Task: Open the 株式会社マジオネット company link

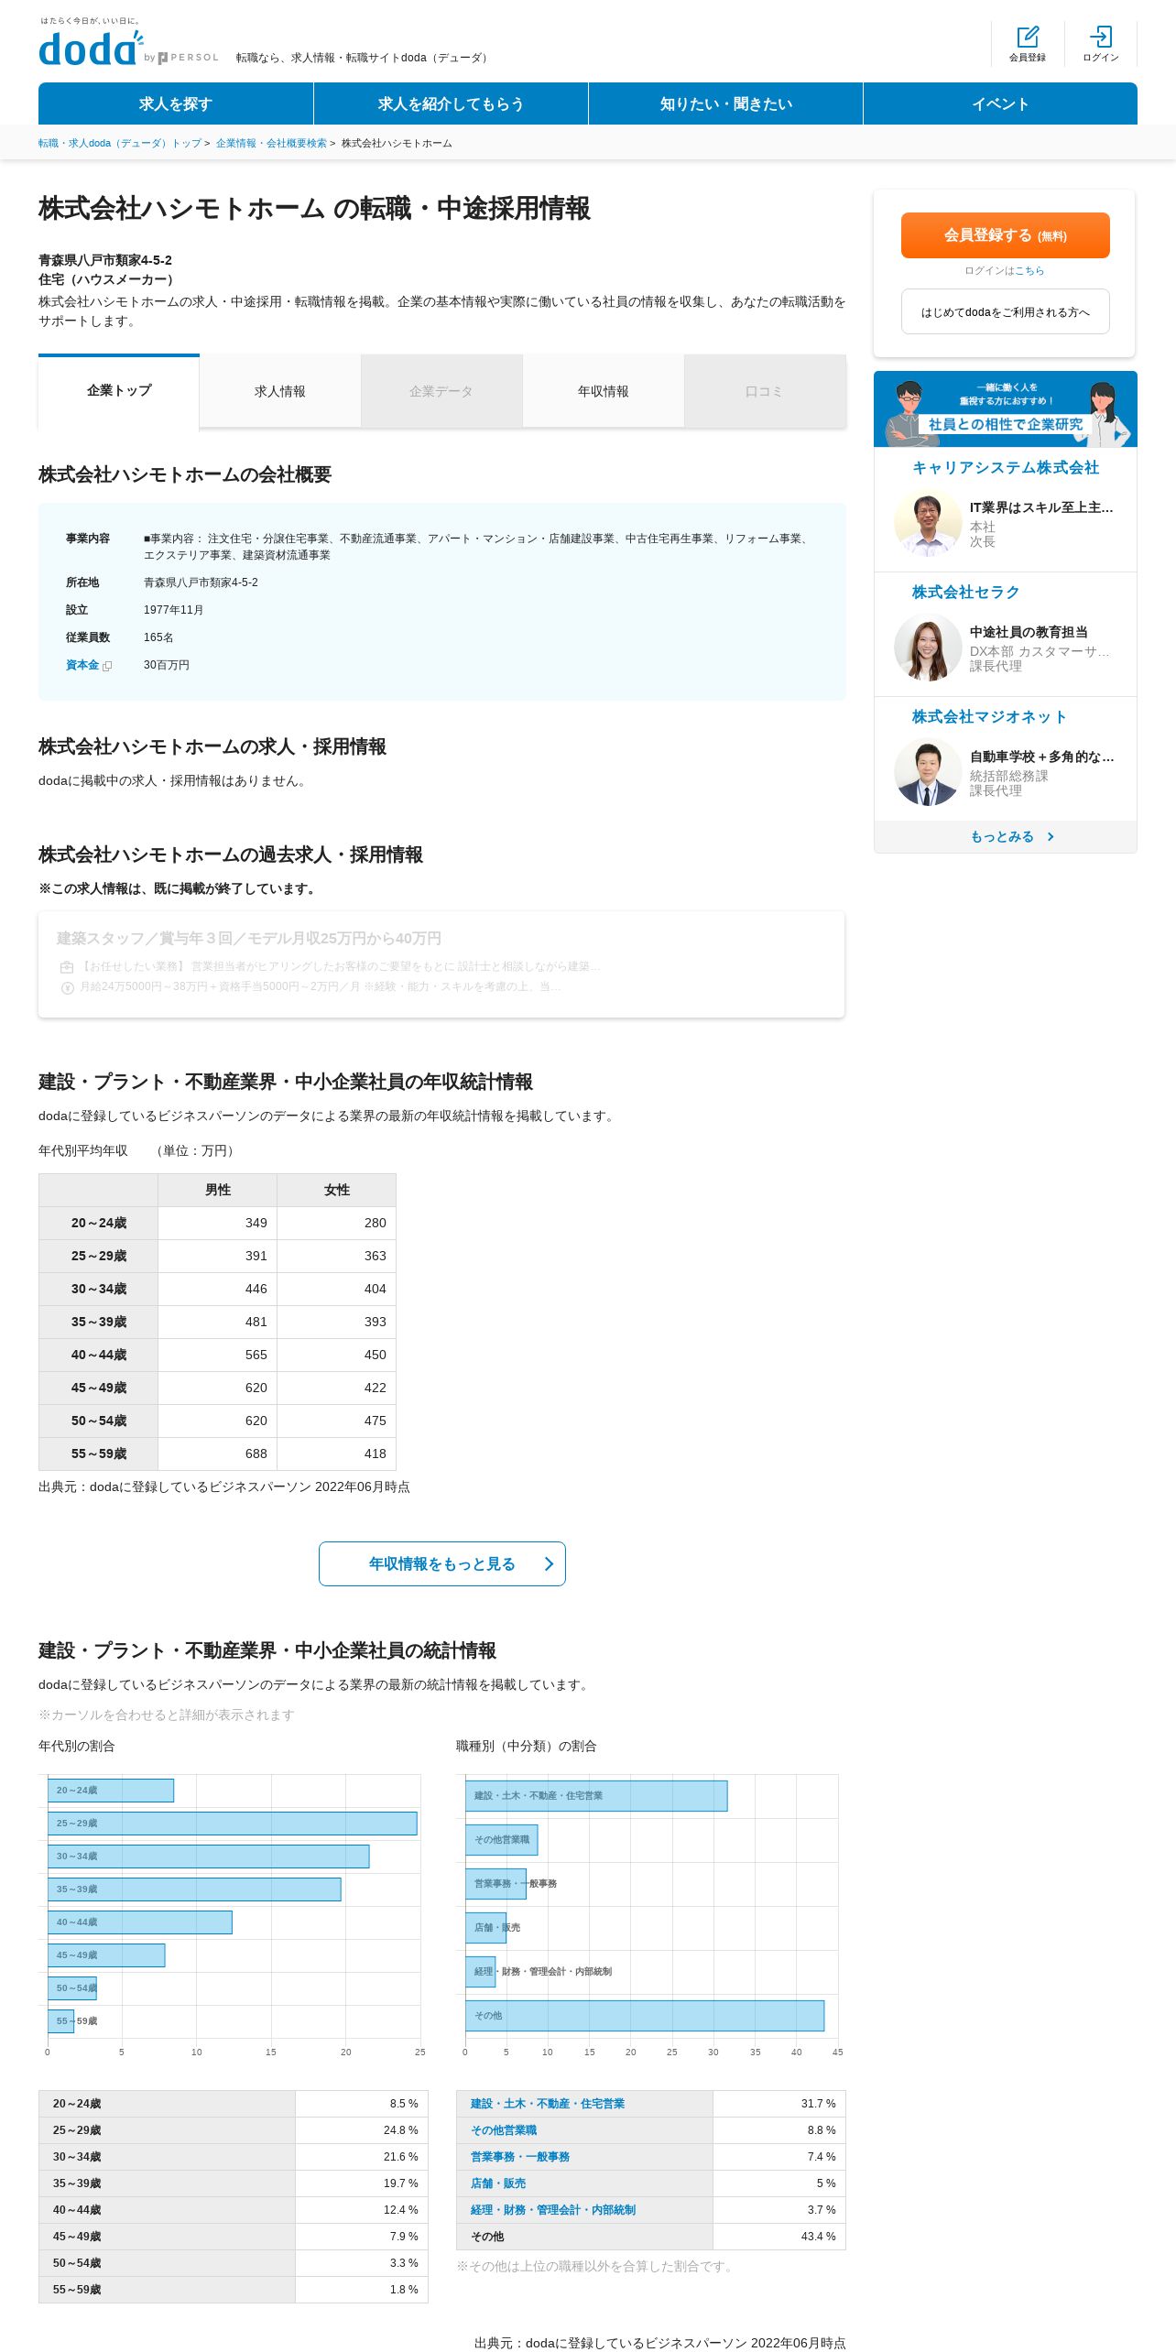Action: click(x=989, y=717)
